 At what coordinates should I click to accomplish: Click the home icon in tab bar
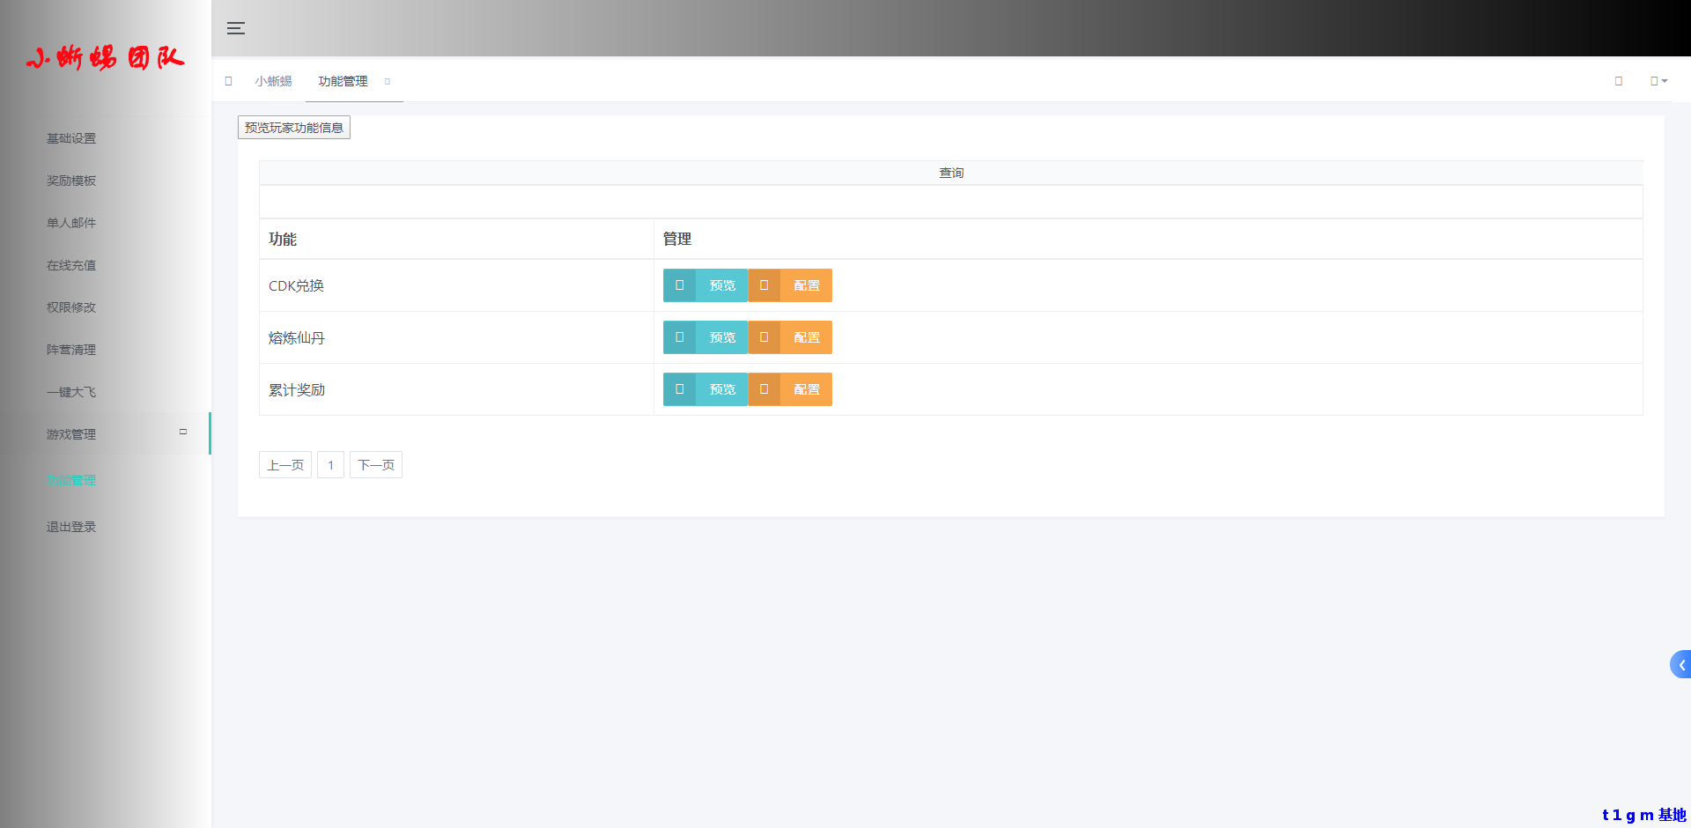click(229, 81)
